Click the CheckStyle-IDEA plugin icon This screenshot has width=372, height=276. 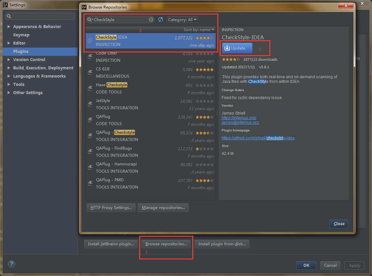90,41
